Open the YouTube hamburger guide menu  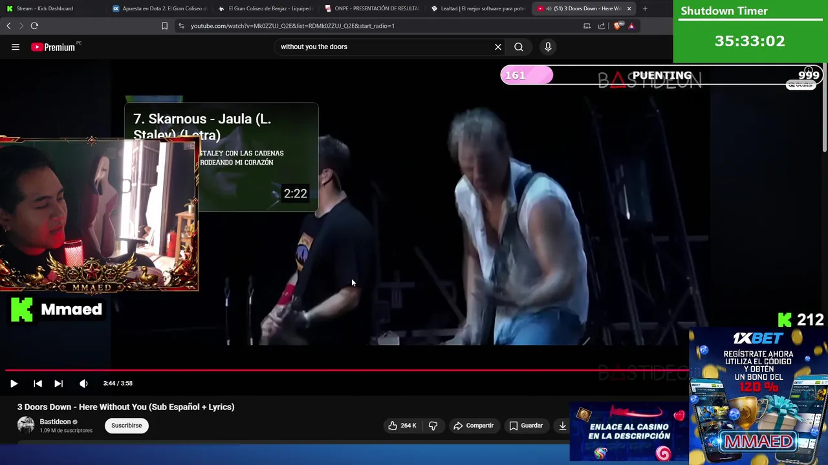click(x=16, y=46)
